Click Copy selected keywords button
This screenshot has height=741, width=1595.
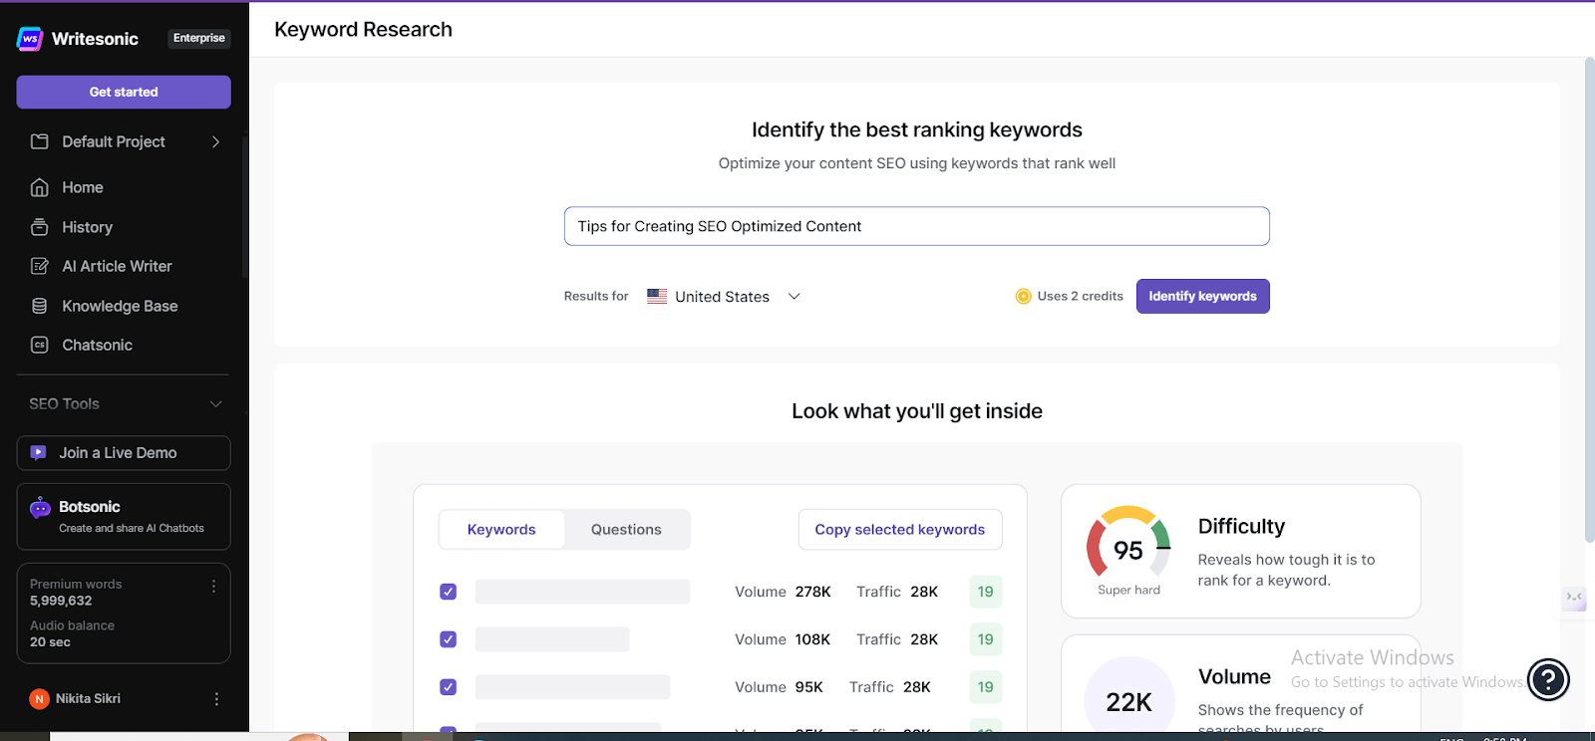click(x=900, y=530)
